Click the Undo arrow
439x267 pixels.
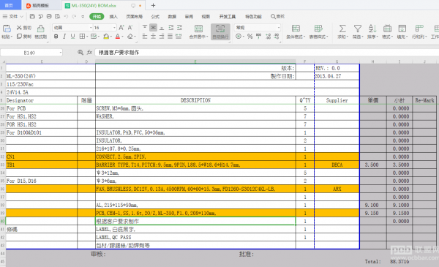66,17
